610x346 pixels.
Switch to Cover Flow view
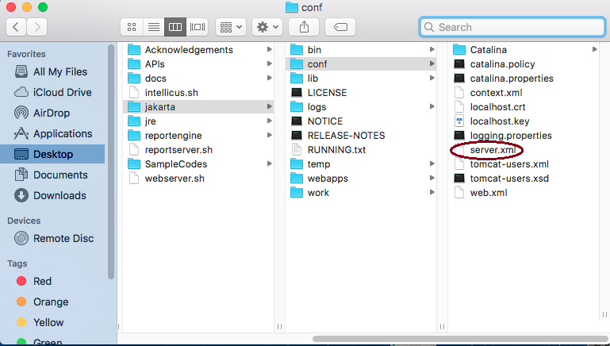click(x=198, y=27)
